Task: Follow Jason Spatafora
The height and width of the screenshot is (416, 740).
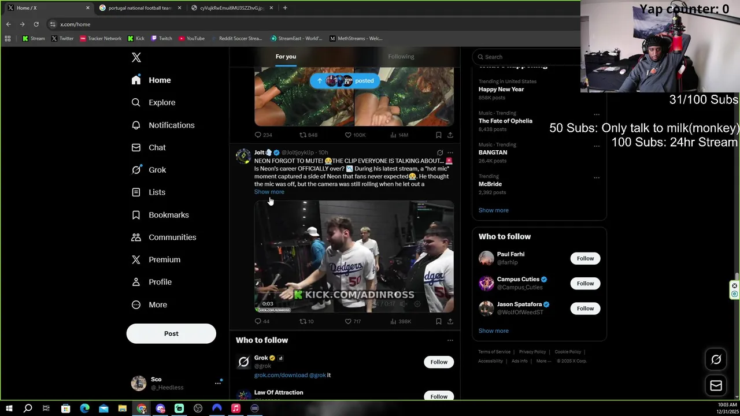Action: click(585, 309)
